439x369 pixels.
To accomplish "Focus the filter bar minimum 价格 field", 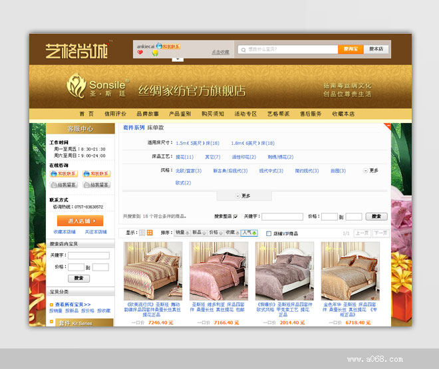I will (329, 217).
